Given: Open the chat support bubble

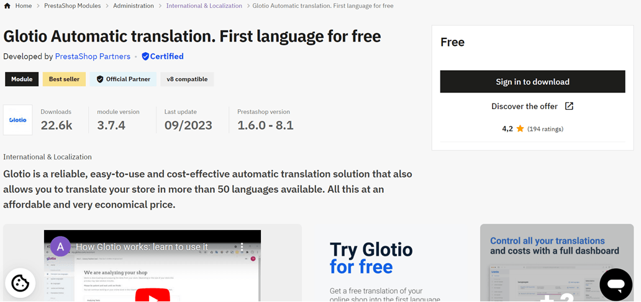Looking at the screenshot, I should [x=616, y=285].
